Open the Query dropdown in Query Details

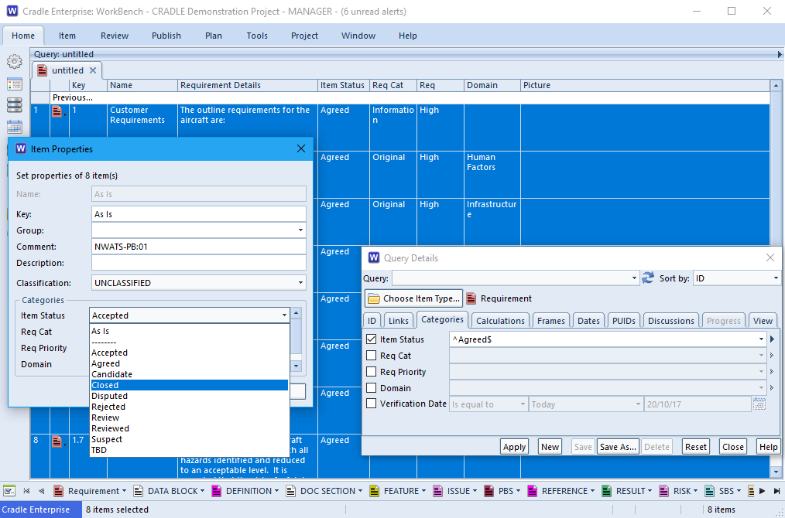(634, 278)
